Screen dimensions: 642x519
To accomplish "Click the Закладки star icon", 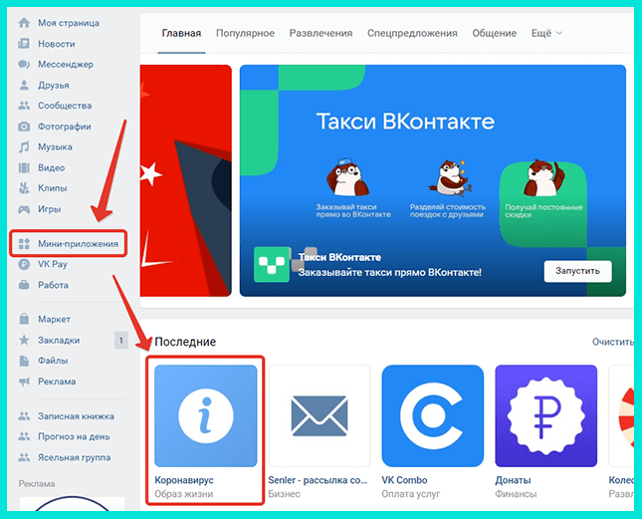I will [x=24, y=340].
